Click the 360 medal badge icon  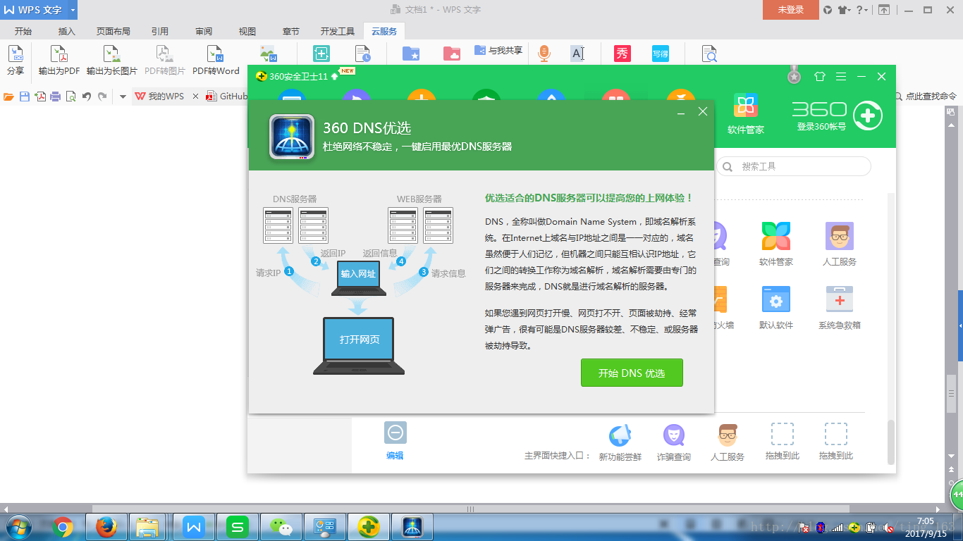tap(795, 75)
